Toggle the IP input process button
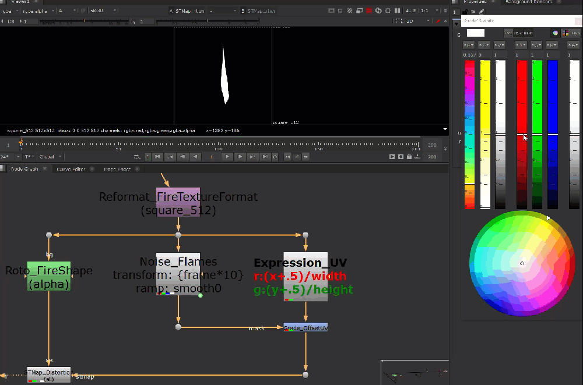583x385 pixels. pyautogui.click(x=83, y=11)
